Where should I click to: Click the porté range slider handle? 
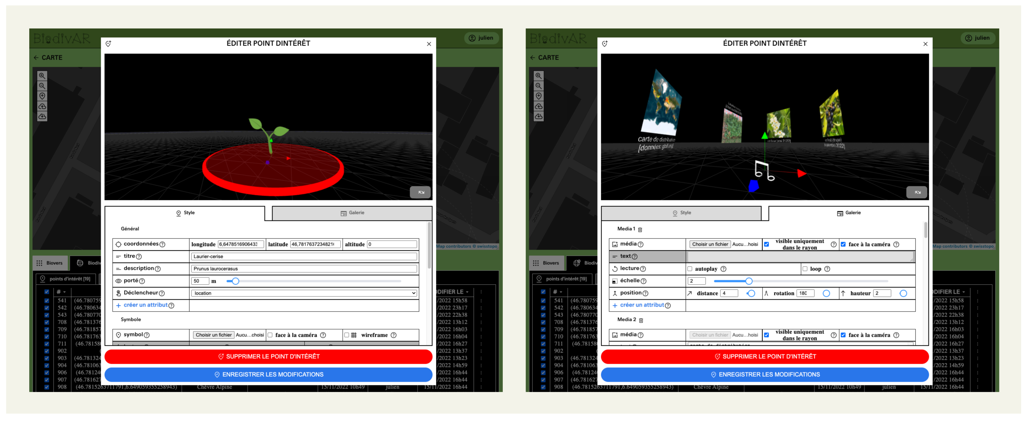point(236,281)
